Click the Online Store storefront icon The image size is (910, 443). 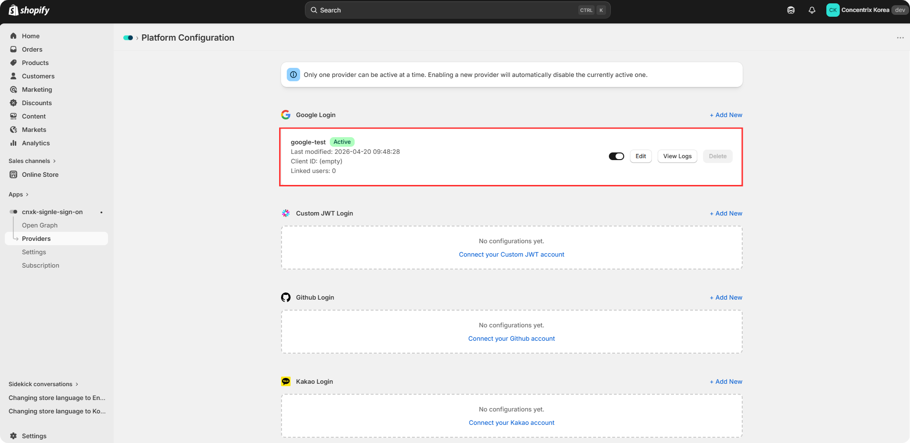(13, 174)
